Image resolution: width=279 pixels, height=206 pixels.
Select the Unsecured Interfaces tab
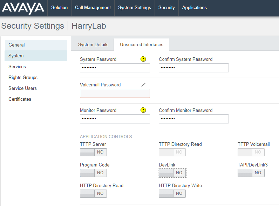(x=142, y=44)
